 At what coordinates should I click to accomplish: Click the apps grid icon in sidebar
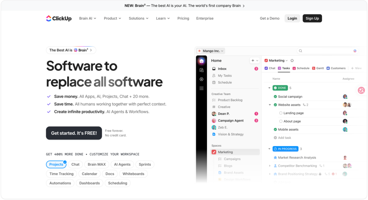(201, 88)
